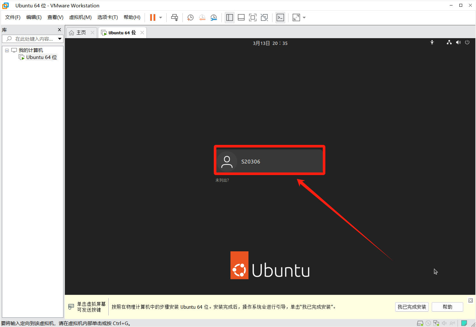Open the snapshot manager wrench-clock icon

(213, 18)
